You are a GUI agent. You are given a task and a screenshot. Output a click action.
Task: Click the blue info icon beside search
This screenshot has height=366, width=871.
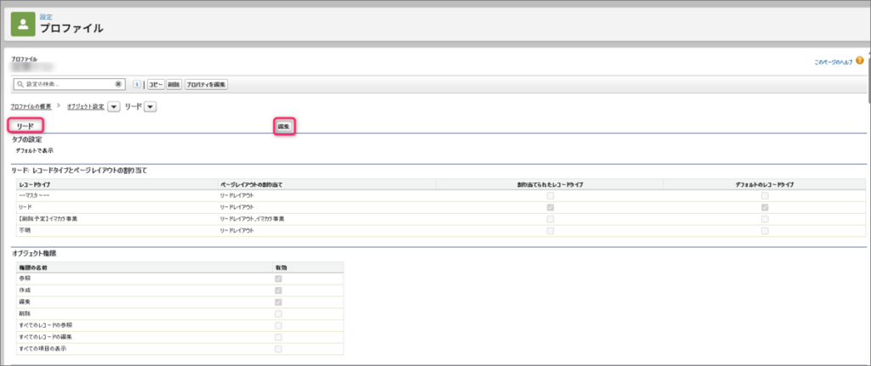coord(137,84)
